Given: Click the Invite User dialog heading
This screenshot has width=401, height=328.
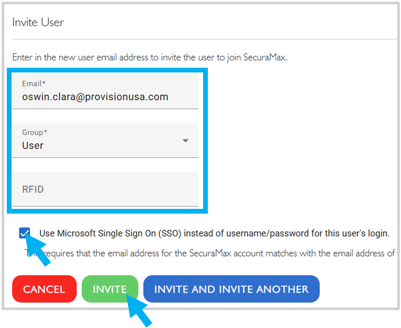Looking at the screenshot, I should pos(38,22).
